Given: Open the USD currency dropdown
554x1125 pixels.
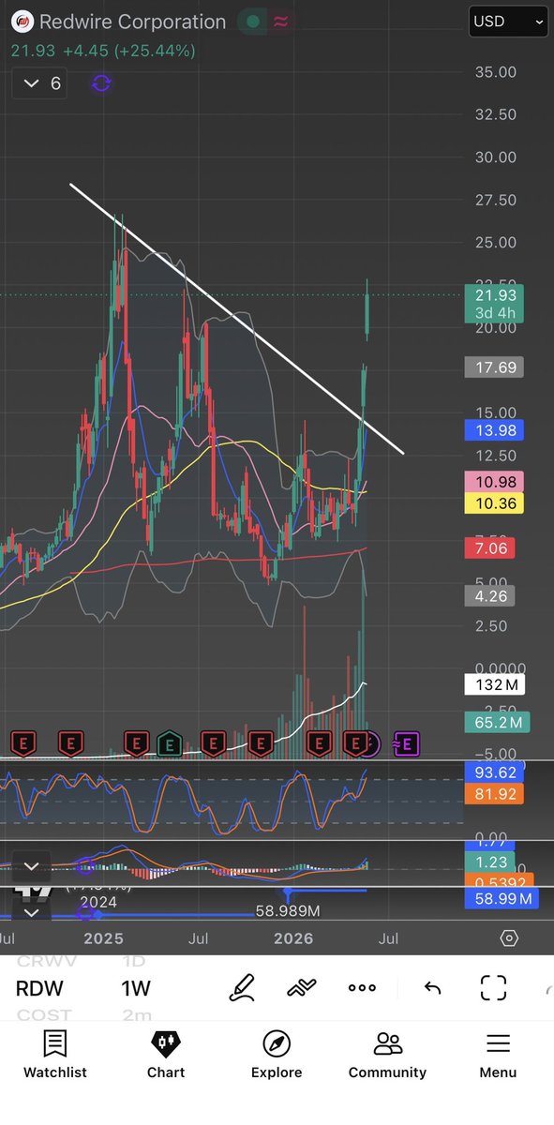Looking at the screenshot, I should point(508,21).
